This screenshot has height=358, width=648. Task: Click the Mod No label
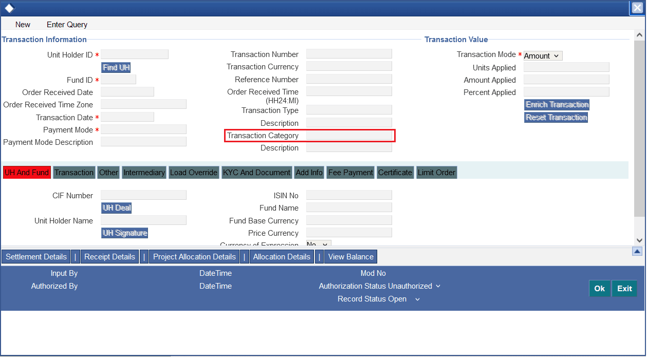[x=373, y=273]
